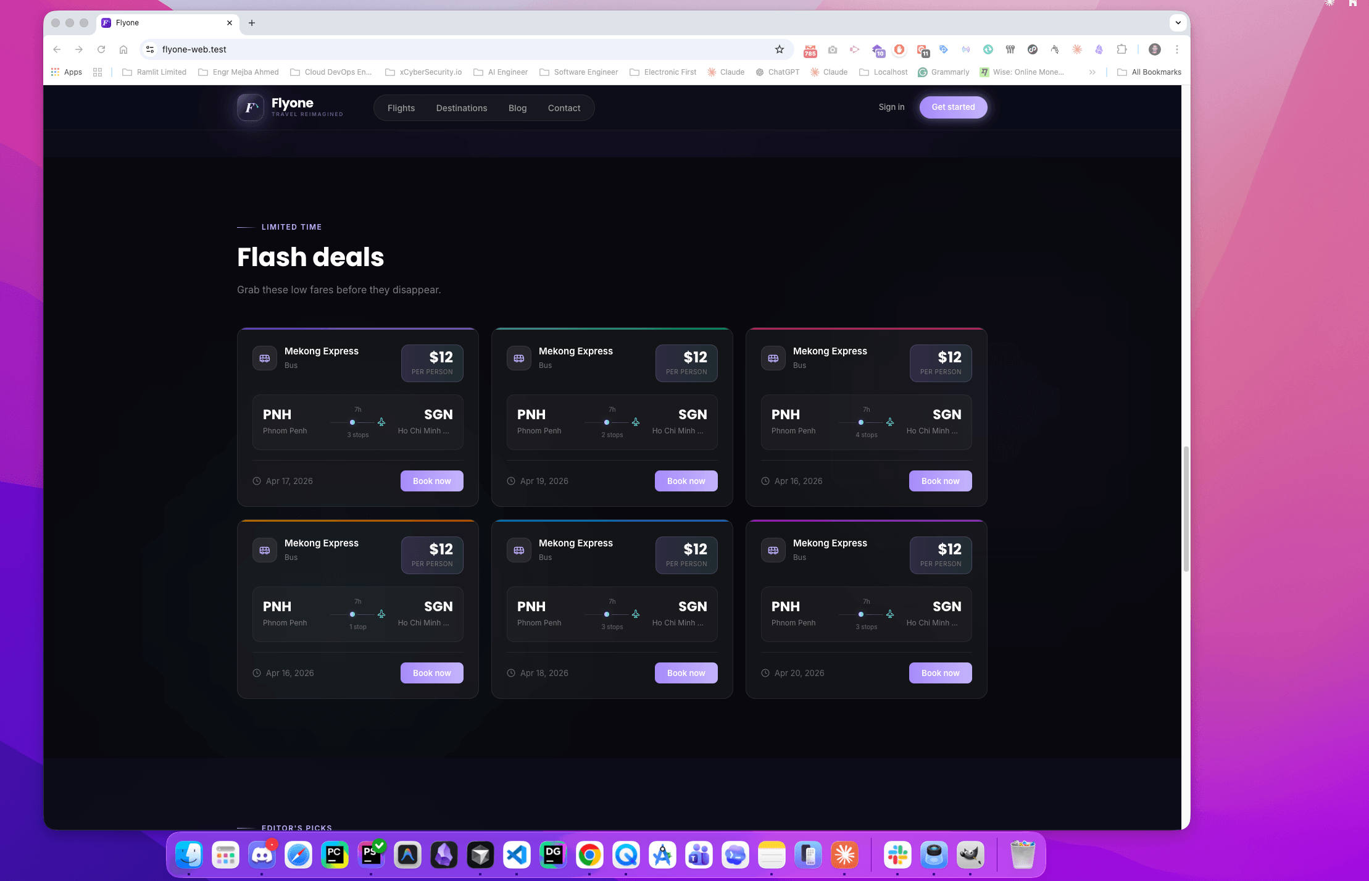Bookmark page with the star icon
The image size is (1369, 881).
pyautogui.click(x=780, y=49)
